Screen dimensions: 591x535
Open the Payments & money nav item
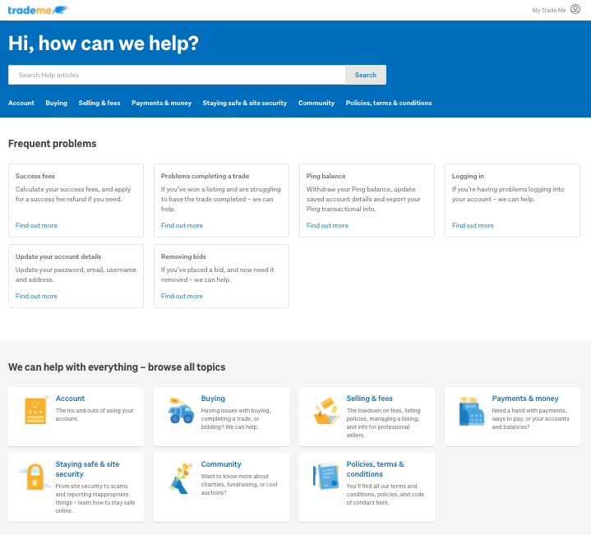click(161, 103)
